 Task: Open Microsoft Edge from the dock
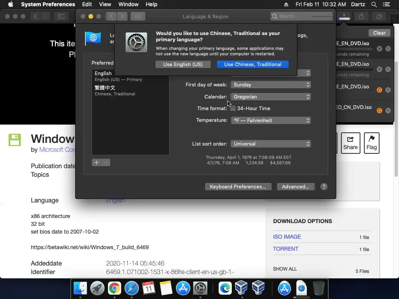click(x=225, y=288)
